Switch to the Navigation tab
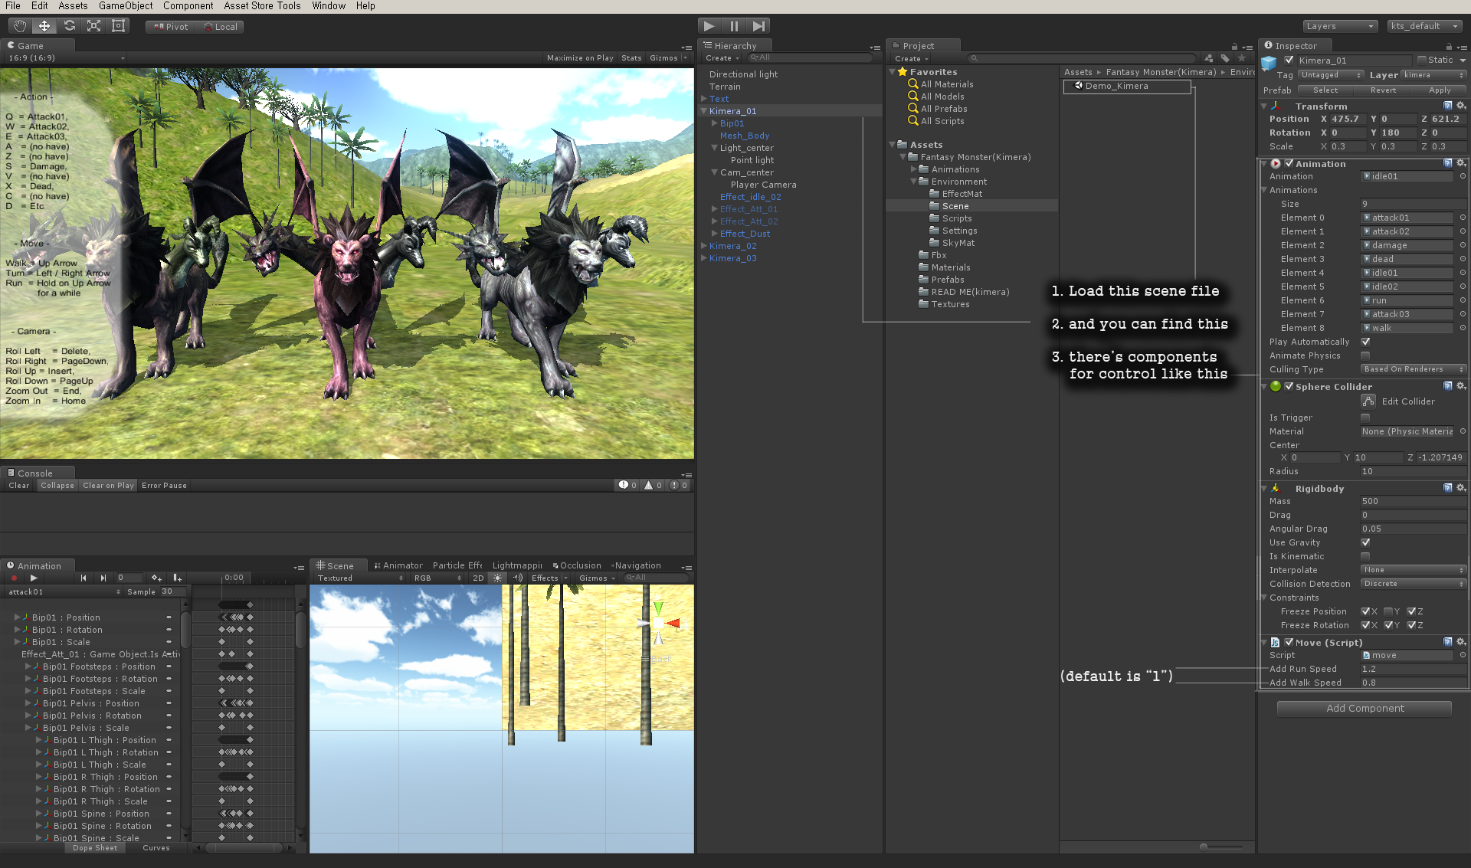This screenshot has width=1471, height=868. 637,565
